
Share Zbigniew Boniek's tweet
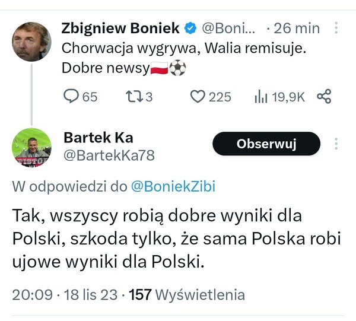(324, 96)
